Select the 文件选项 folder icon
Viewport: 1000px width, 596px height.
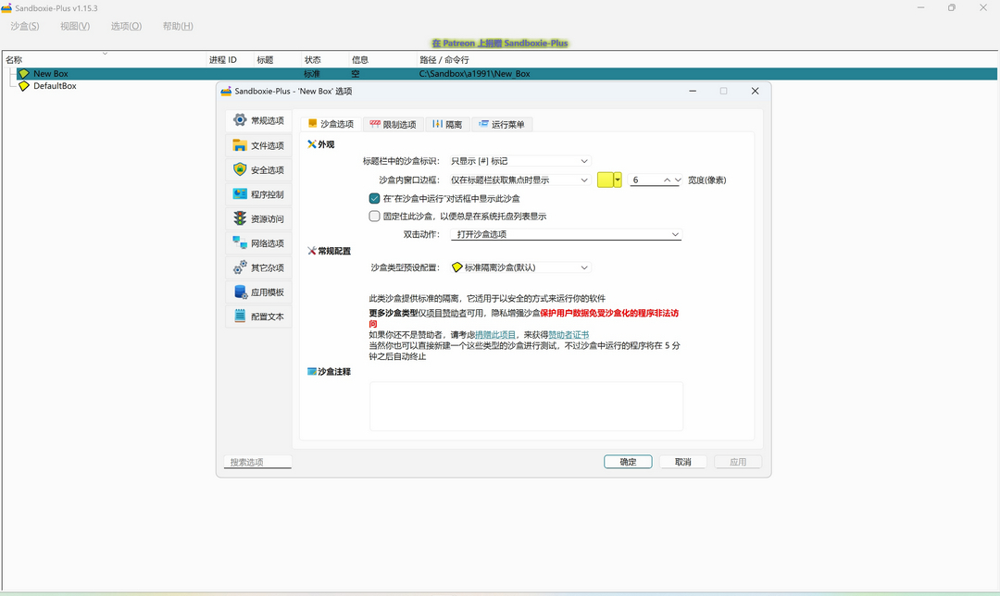coord(240,145)
